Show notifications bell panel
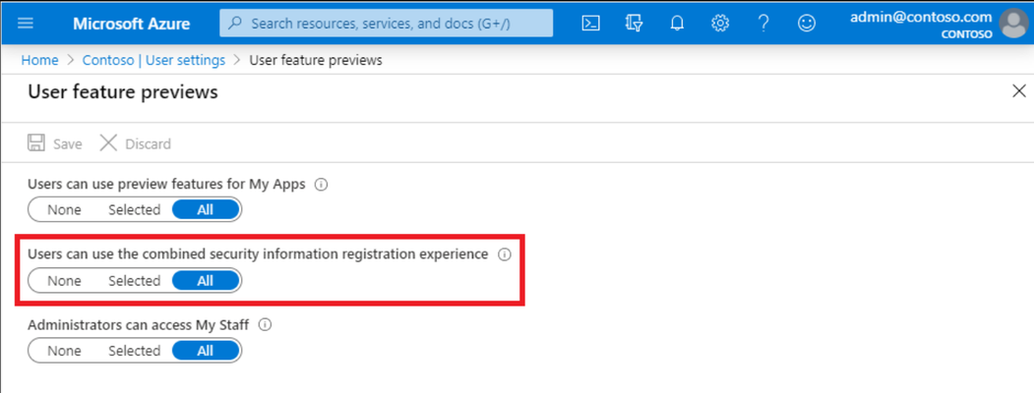Image resolution: width=1034 pixels, height=393 pixels. 677,24
